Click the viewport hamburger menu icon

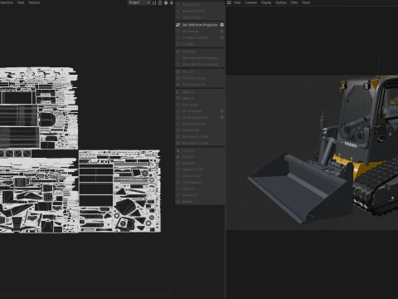coord(229,2)
